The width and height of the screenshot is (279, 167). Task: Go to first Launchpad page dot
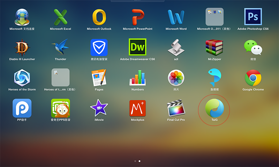(x=135, y=161)
